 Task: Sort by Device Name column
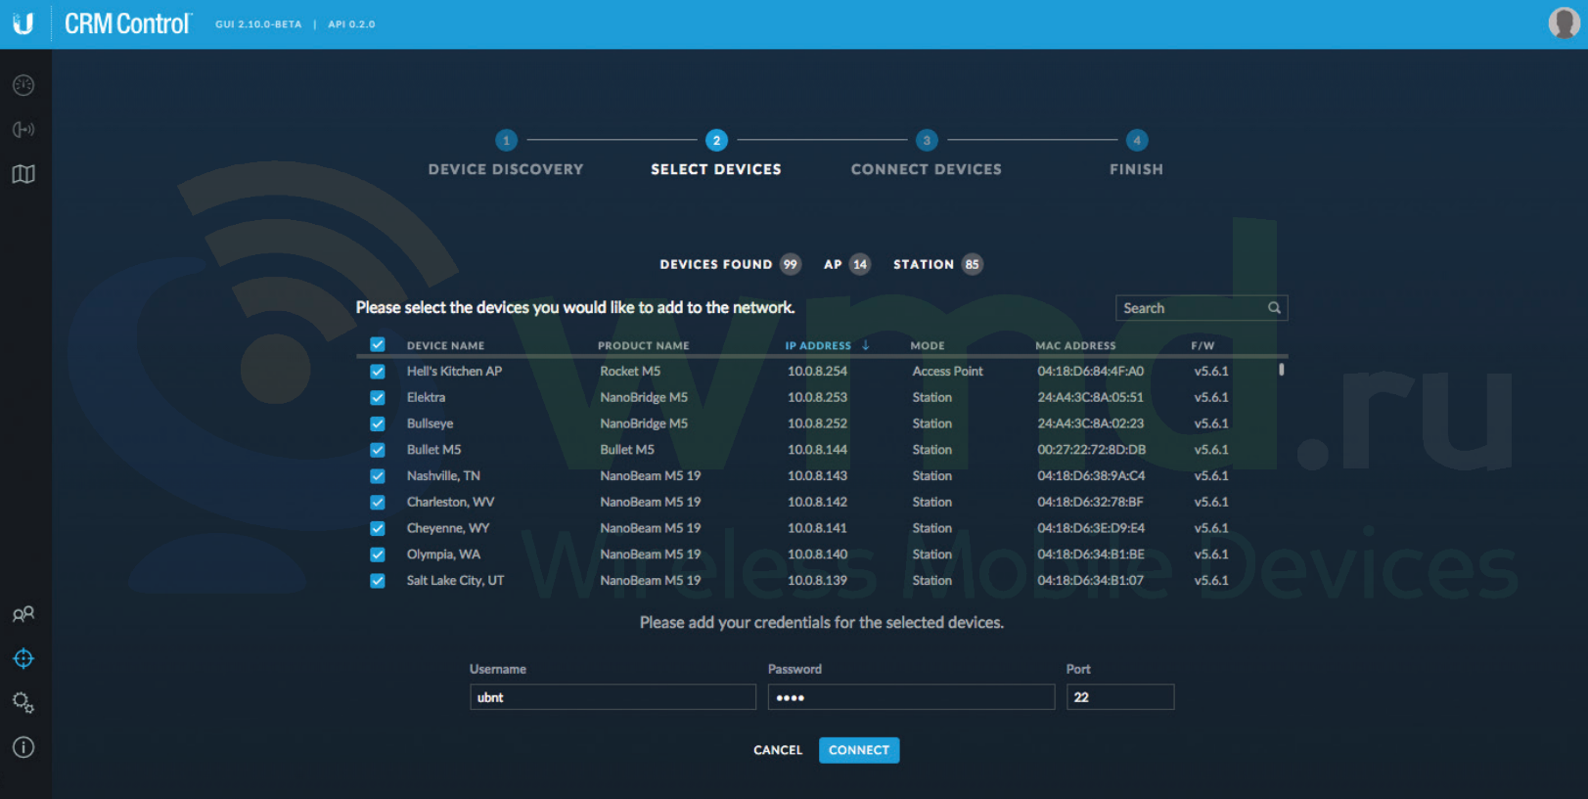click(445, 345)
